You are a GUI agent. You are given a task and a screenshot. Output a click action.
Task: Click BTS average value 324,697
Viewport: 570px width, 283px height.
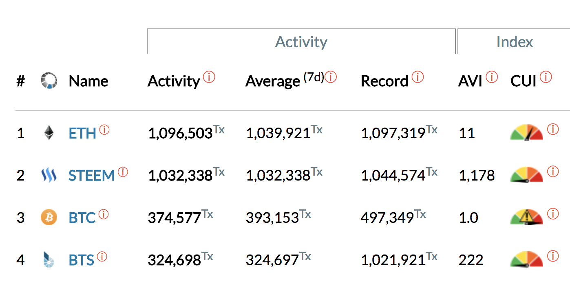[272, 260]
